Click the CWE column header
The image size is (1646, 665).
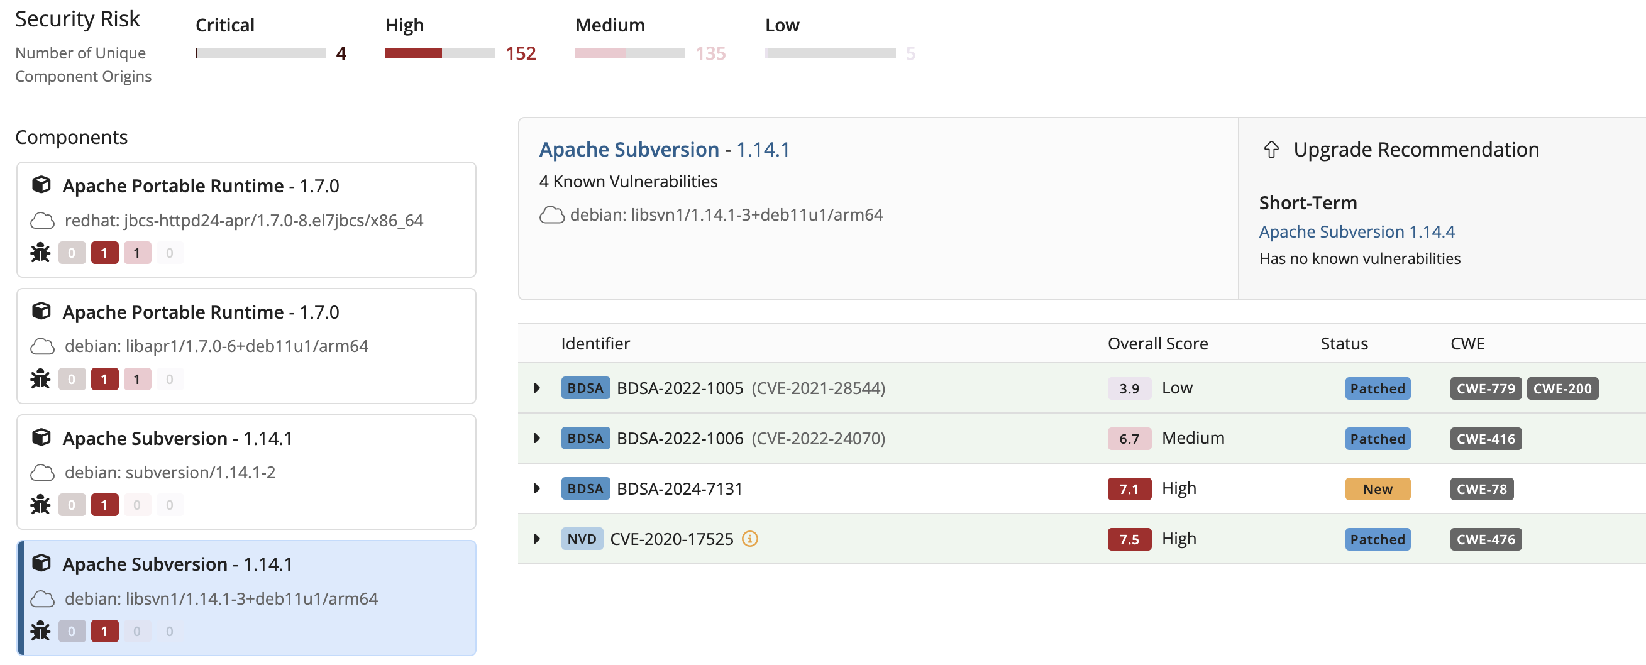tap(1467, 344)
